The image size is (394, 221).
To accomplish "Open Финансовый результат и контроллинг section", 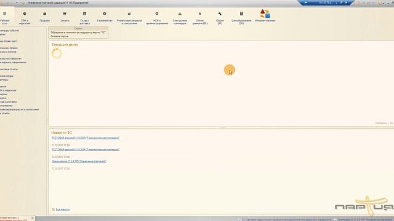I will pyautogui.click(x=129, y=18).
